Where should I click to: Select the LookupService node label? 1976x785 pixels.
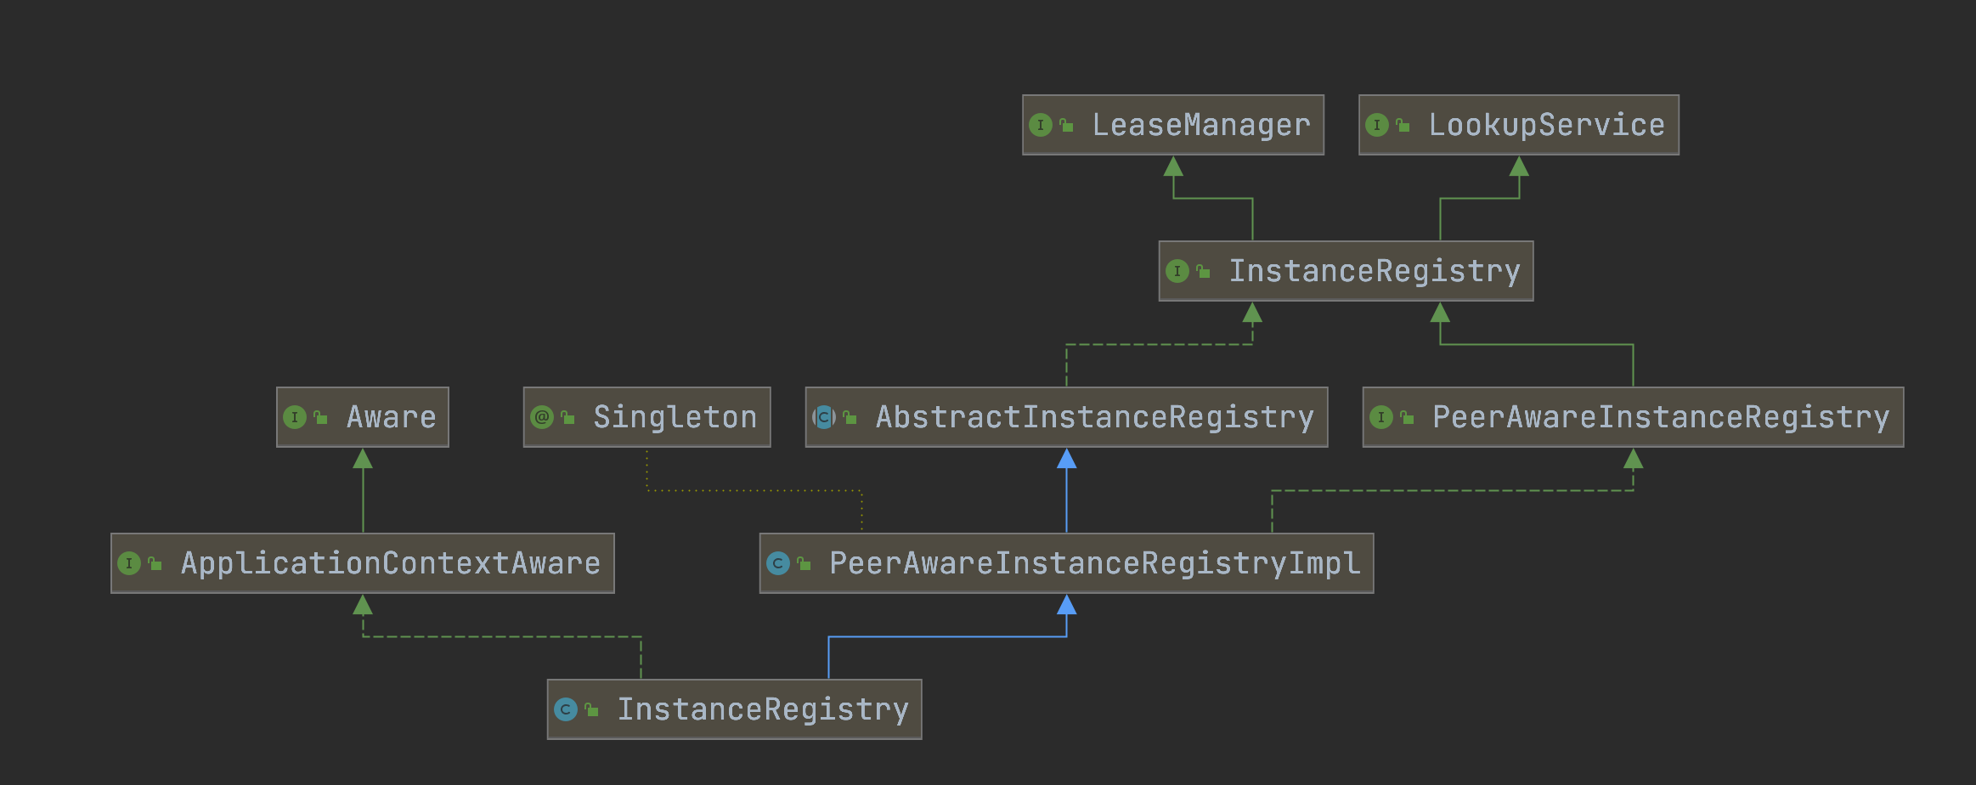(1546, 126)
